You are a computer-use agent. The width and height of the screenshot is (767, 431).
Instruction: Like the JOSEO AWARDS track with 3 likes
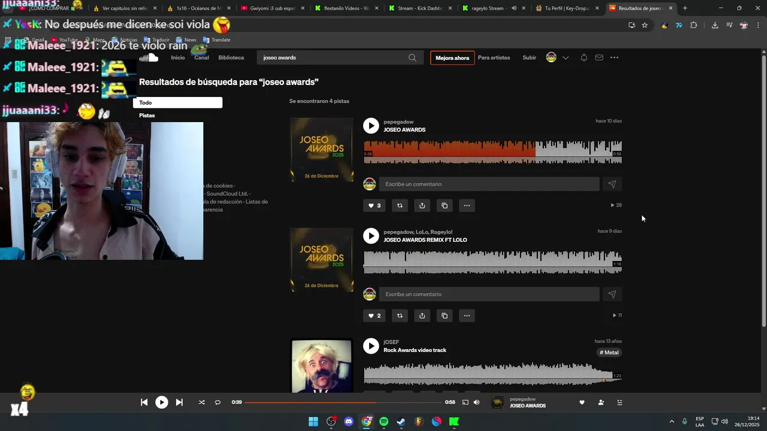coord(374,205)
